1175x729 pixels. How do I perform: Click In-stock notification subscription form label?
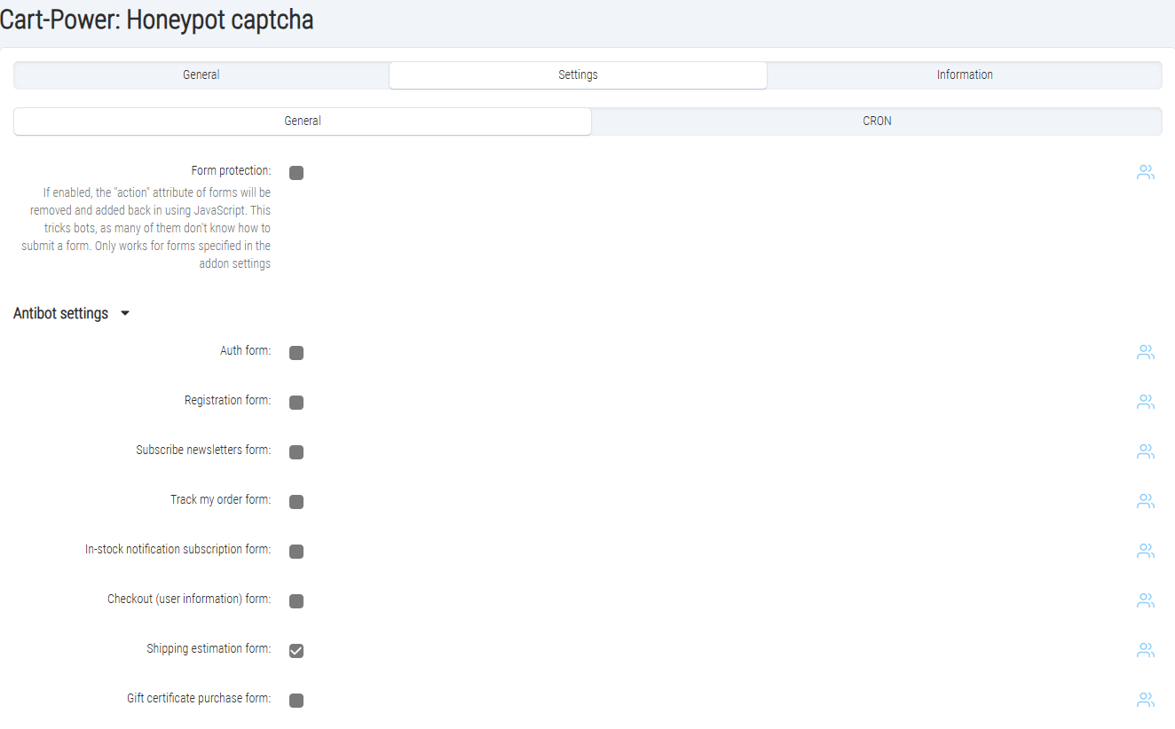pyautogui.click(x=178, y=549)
